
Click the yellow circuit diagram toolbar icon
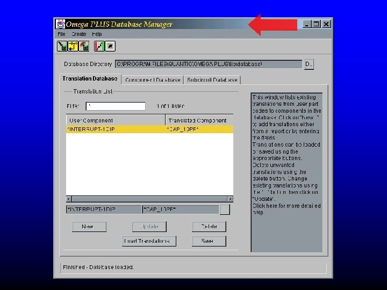(x=73, y=46)
